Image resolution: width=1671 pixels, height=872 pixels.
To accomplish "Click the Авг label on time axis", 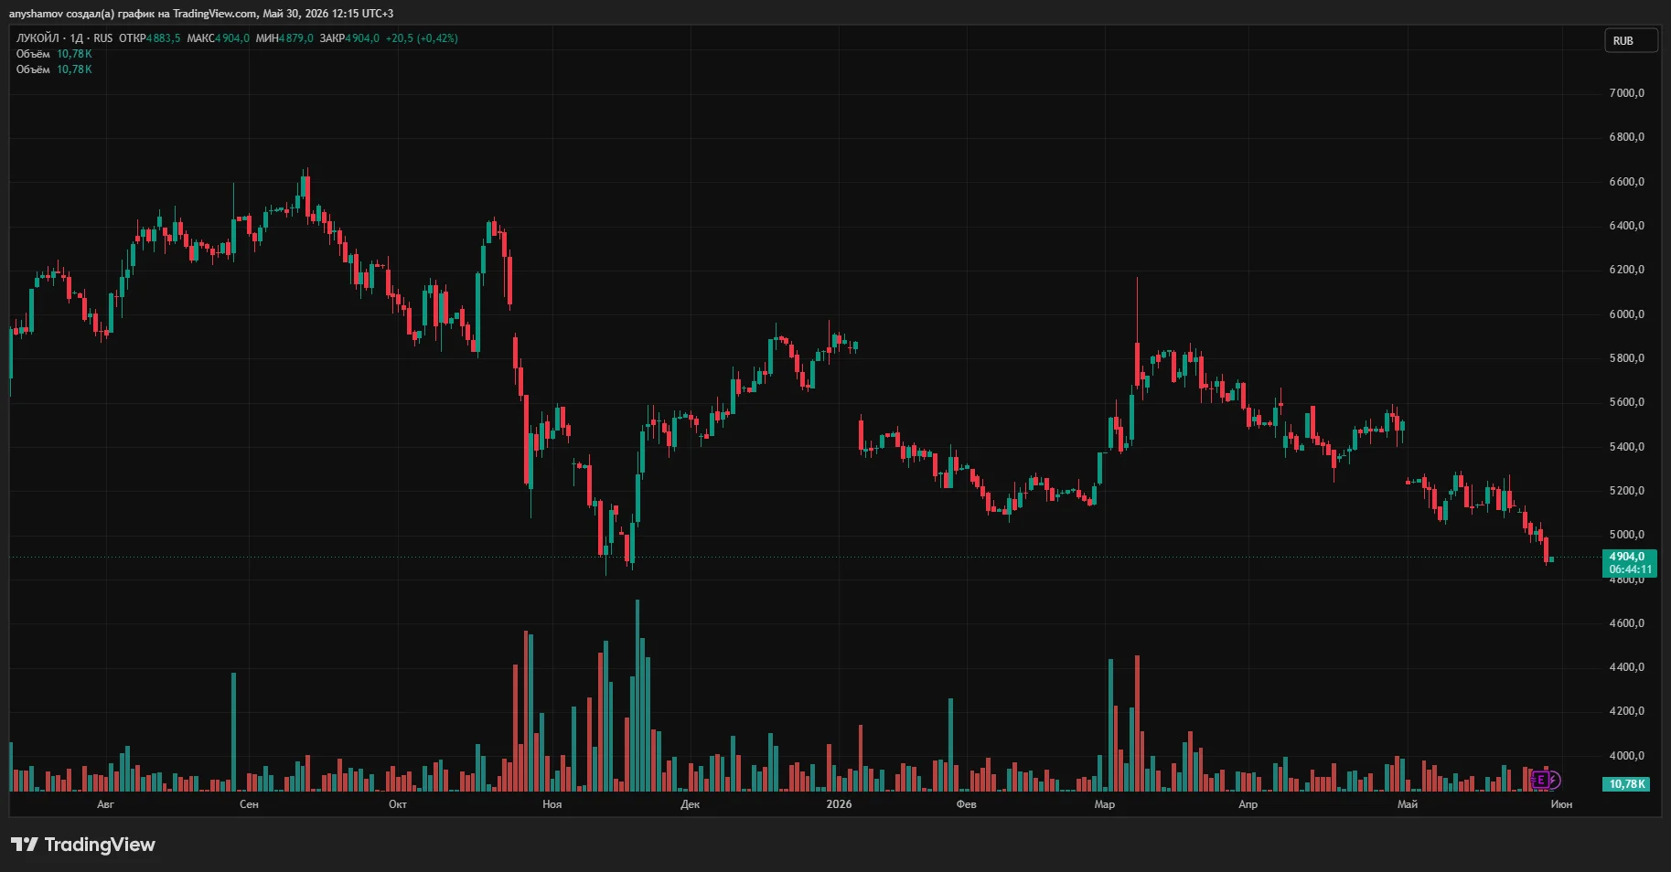I will point(105,804).
